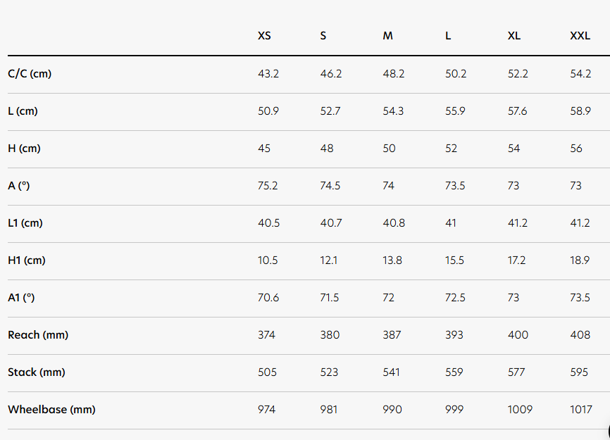The image size is (610, 440).
Task: Click Stack value 541 for M
Action: [x=391, y=372]
